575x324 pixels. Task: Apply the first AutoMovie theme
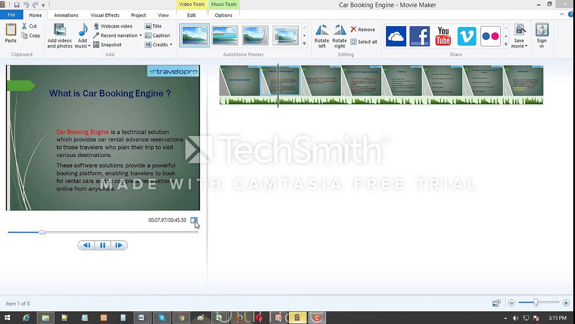click(194, 36)
